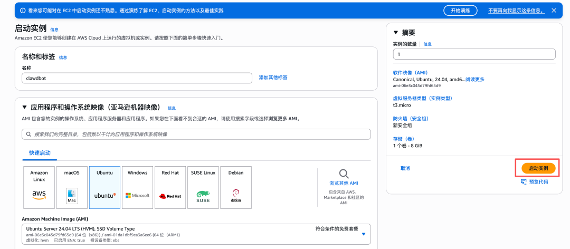Open 浏览其他 AMI link

(344, 183)
